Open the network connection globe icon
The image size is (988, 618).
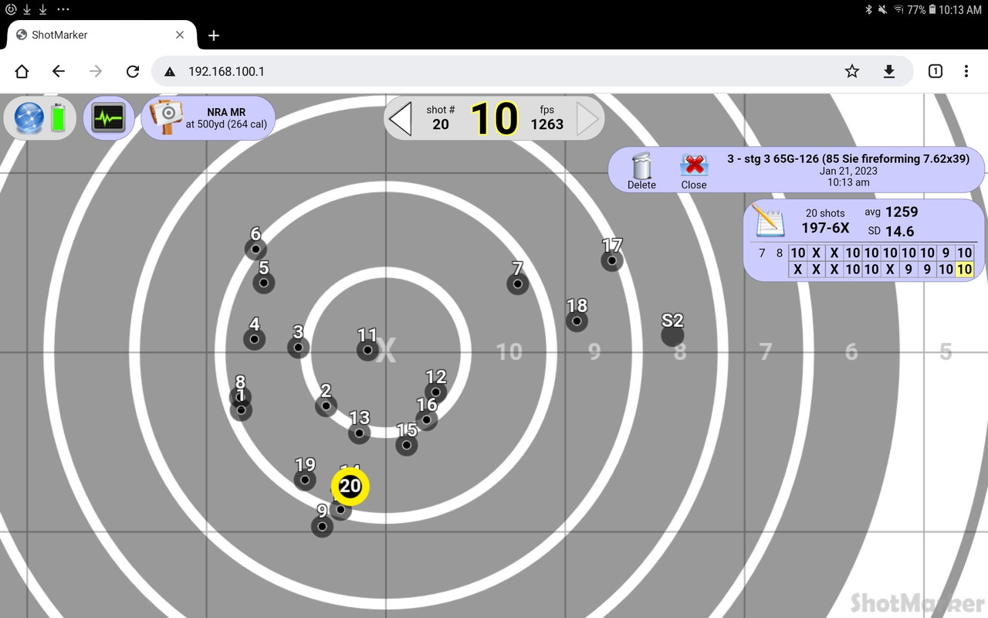click(28, 117)
